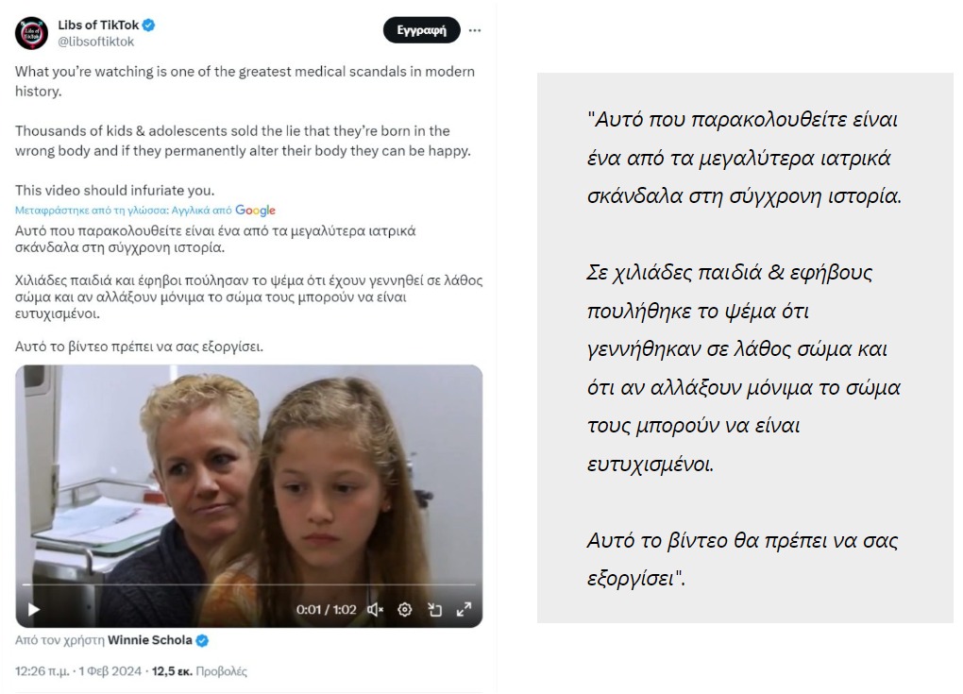Click the Winnie Schola video source link
The image size is (963, 694).
[x=150, y=640]
